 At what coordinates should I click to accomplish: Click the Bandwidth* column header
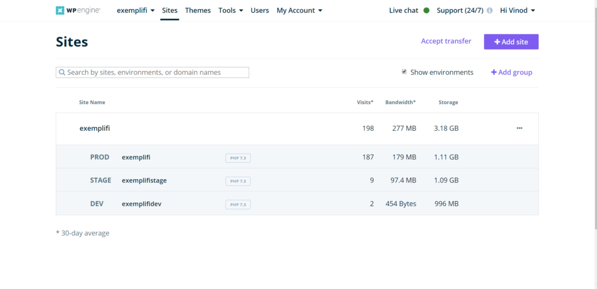[401, 102]
